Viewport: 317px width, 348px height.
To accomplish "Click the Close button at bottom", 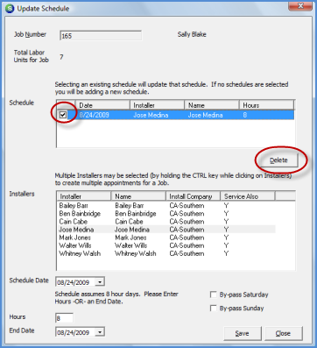I will (x=283, y=333).
